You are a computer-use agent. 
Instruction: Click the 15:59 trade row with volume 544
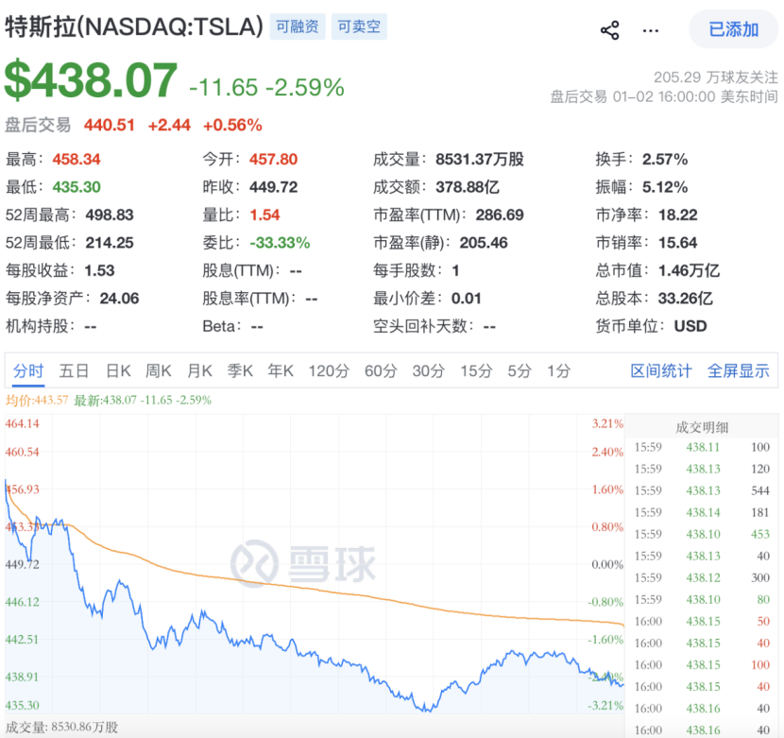click(702, 490)
